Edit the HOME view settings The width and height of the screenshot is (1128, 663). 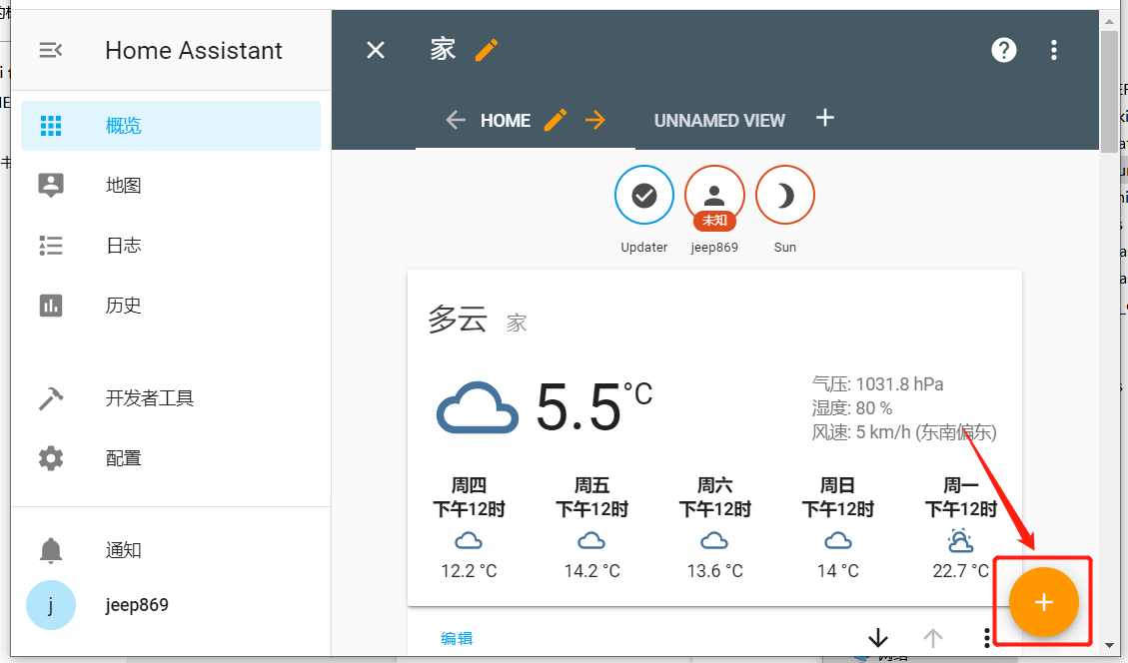[x=555, y=120]
